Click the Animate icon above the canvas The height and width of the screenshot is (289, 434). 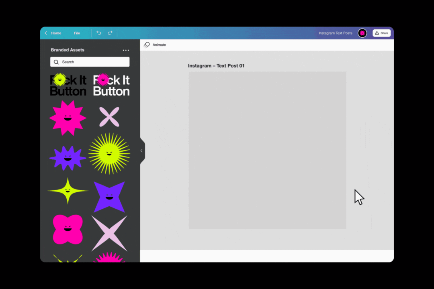coord(147,45)
